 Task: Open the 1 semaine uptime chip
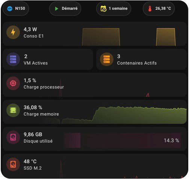(113, 9)
